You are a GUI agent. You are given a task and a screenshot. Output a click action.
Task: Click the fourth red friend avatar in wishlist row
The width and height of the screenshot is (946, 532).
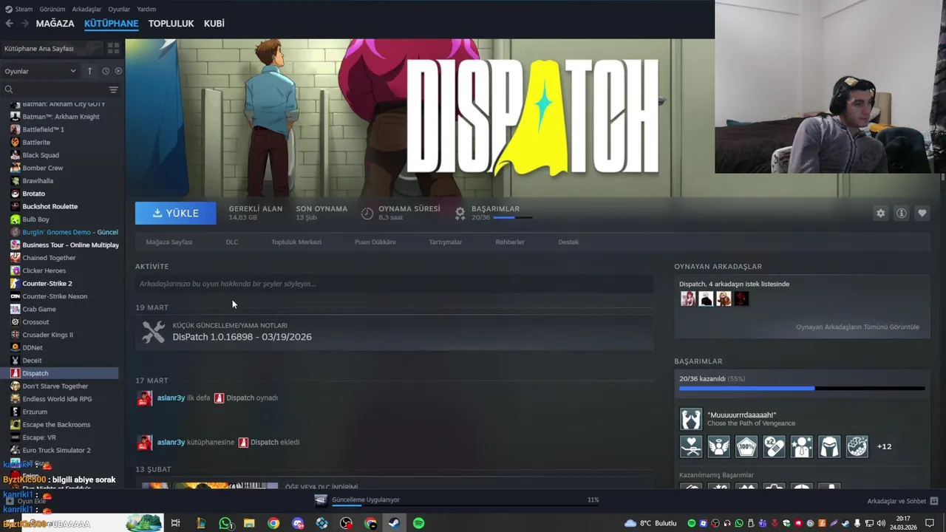(x=741, y=299)
